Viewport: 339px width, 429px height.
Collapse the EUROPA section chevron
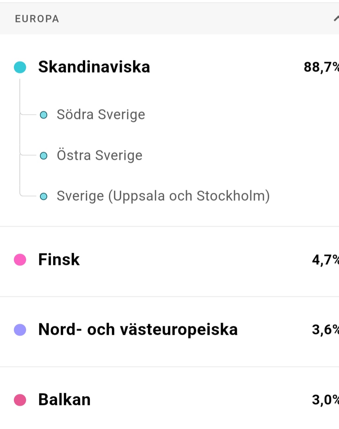(x=336, y=19)
